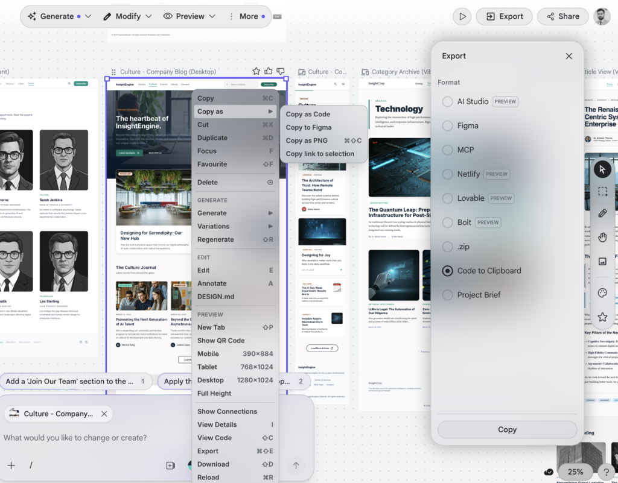This screenshot has height=483, width=618.
Task: Submit prompt with the up arrow button
Action: 296,466
